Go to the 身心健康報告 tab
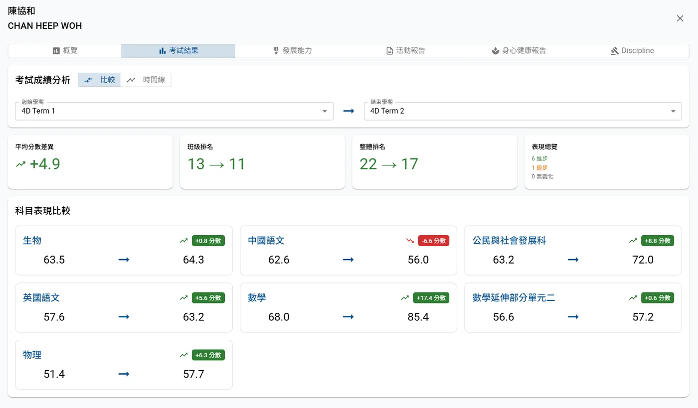This screenshot has height=408, width=698. tap(519, 51)
